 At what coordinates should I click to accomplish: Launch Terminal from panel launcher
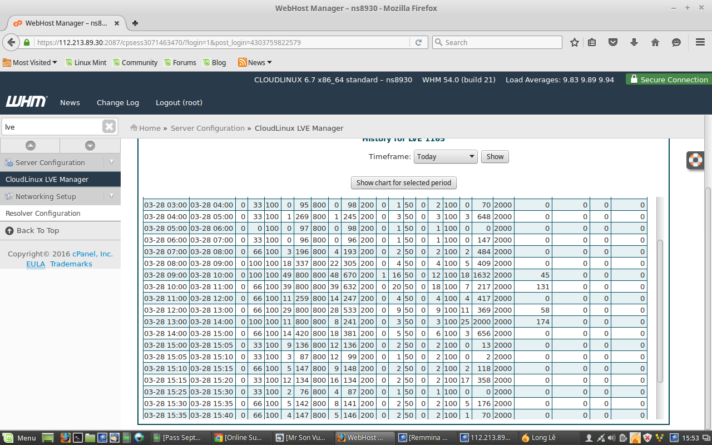78,438
